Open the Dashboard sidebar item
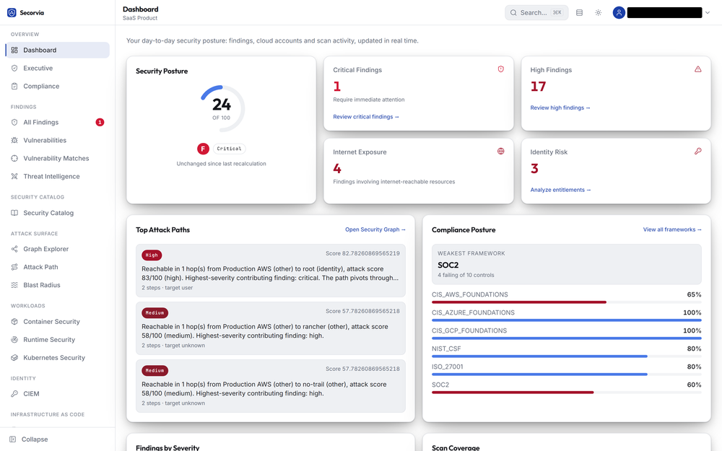This screenshot has width=722, height=451. (58, 51)
